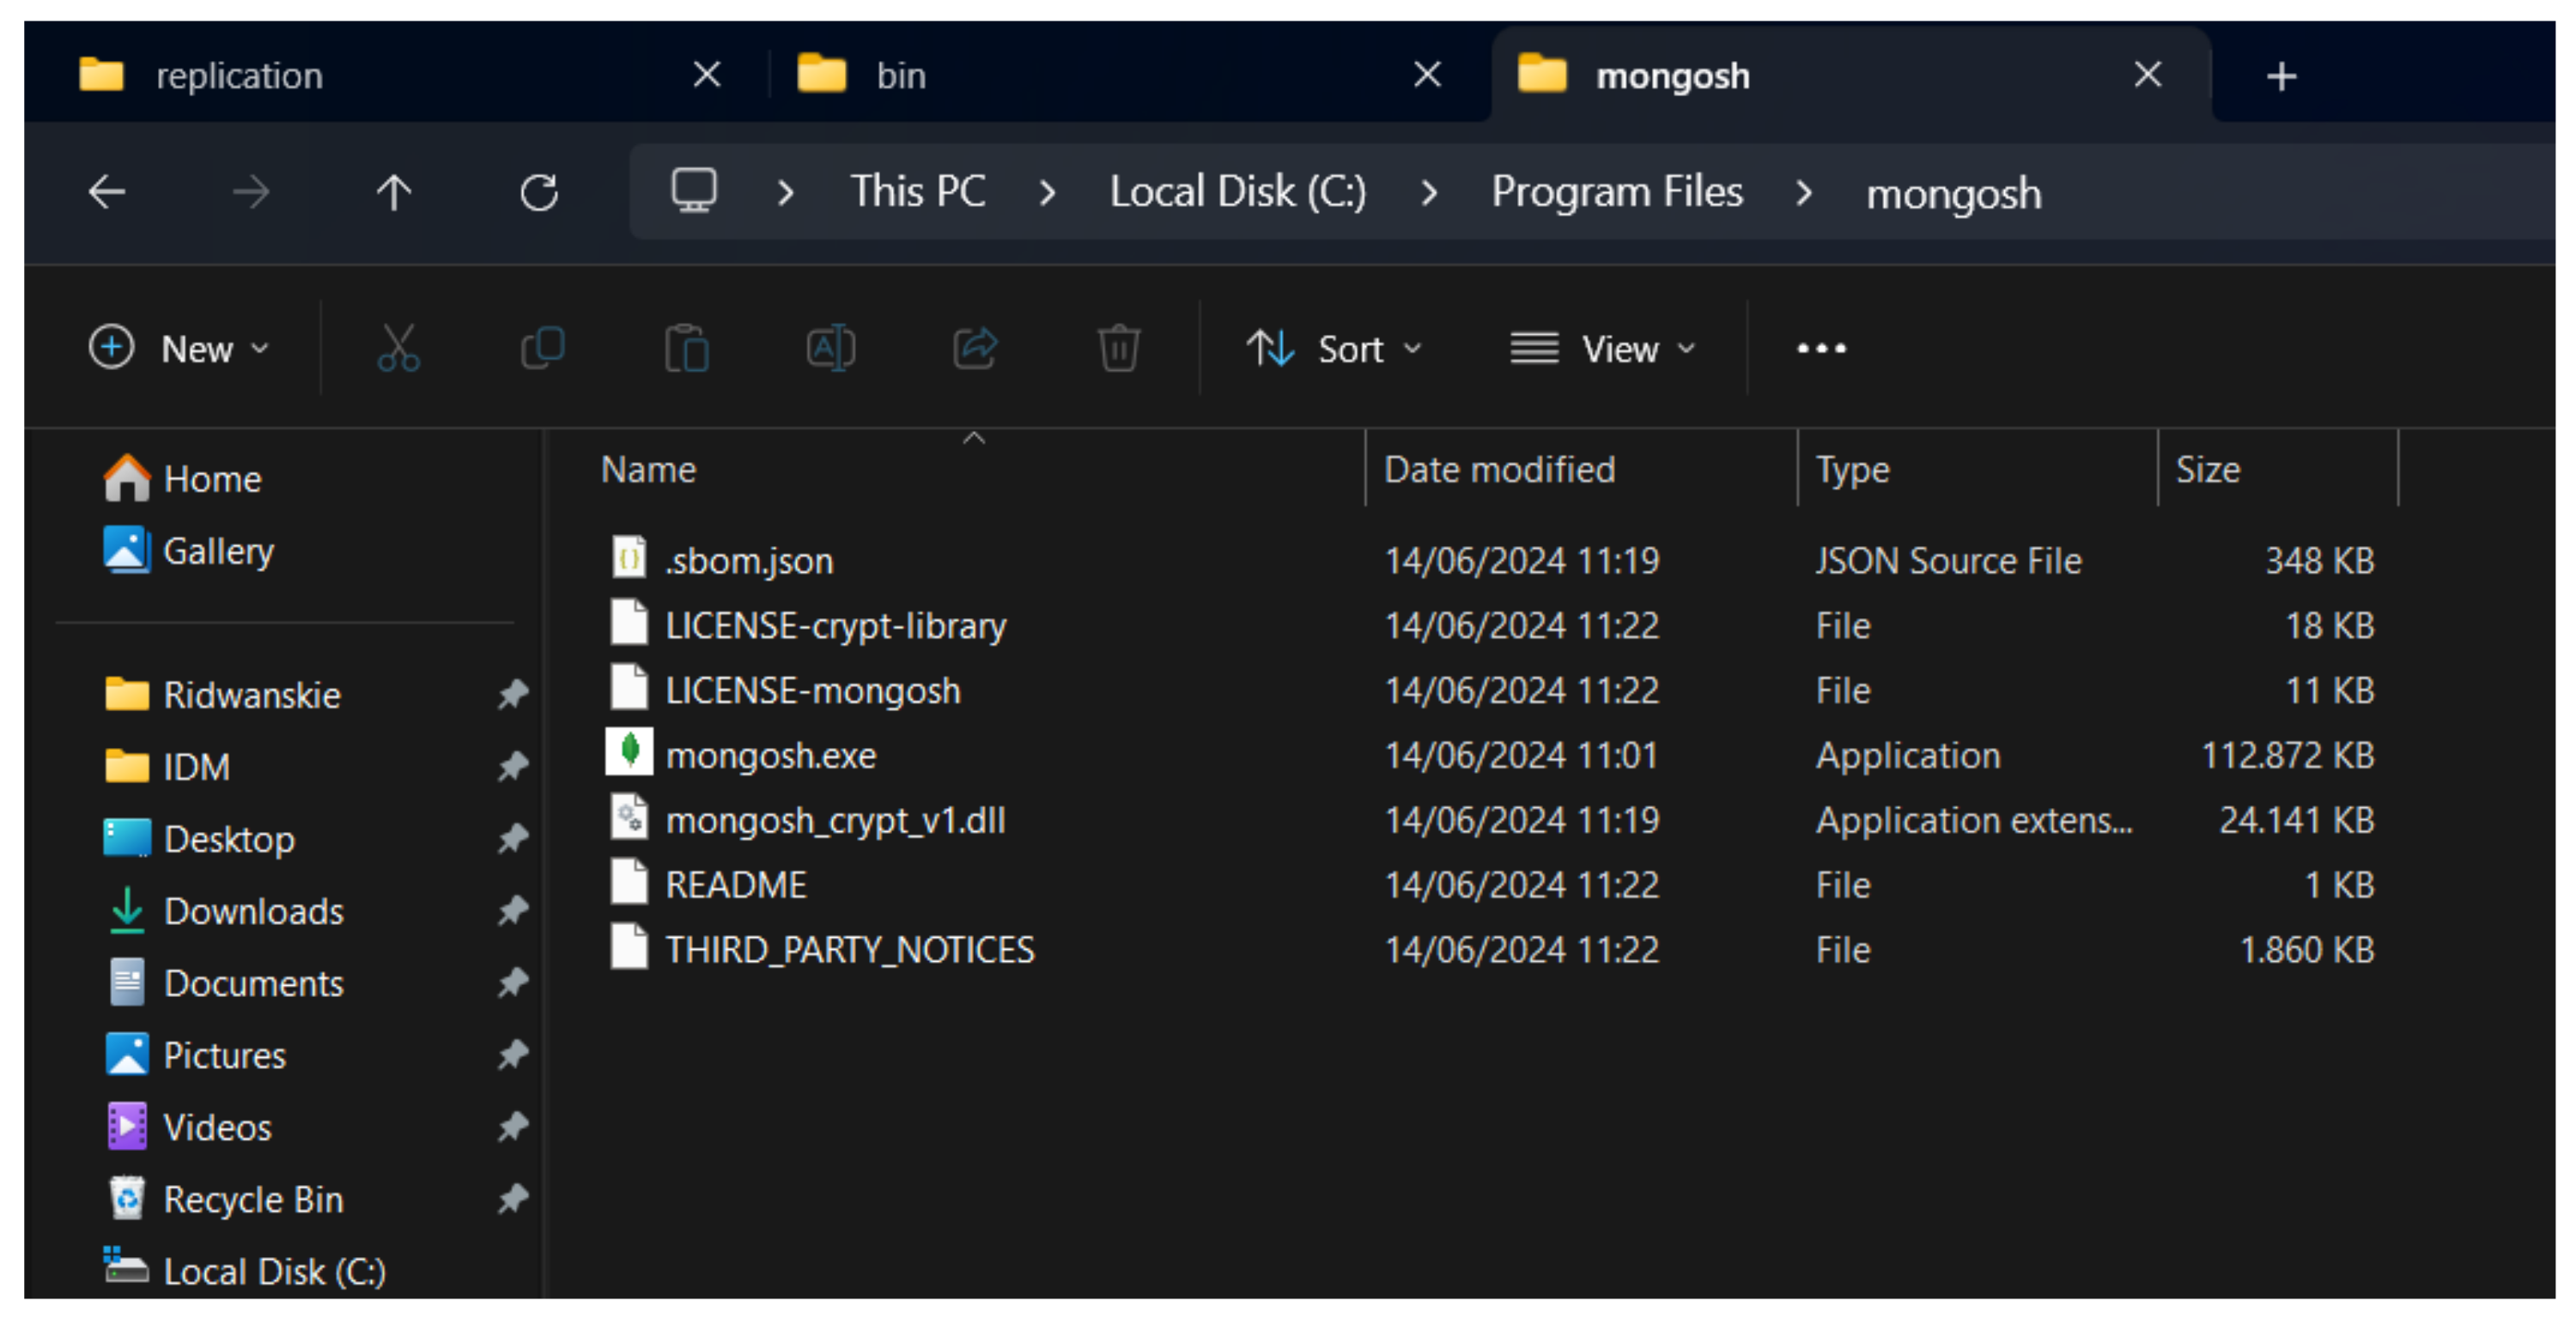Add a new tab with plus button
The image size is (2576, 1319).
coord(2281,76)
